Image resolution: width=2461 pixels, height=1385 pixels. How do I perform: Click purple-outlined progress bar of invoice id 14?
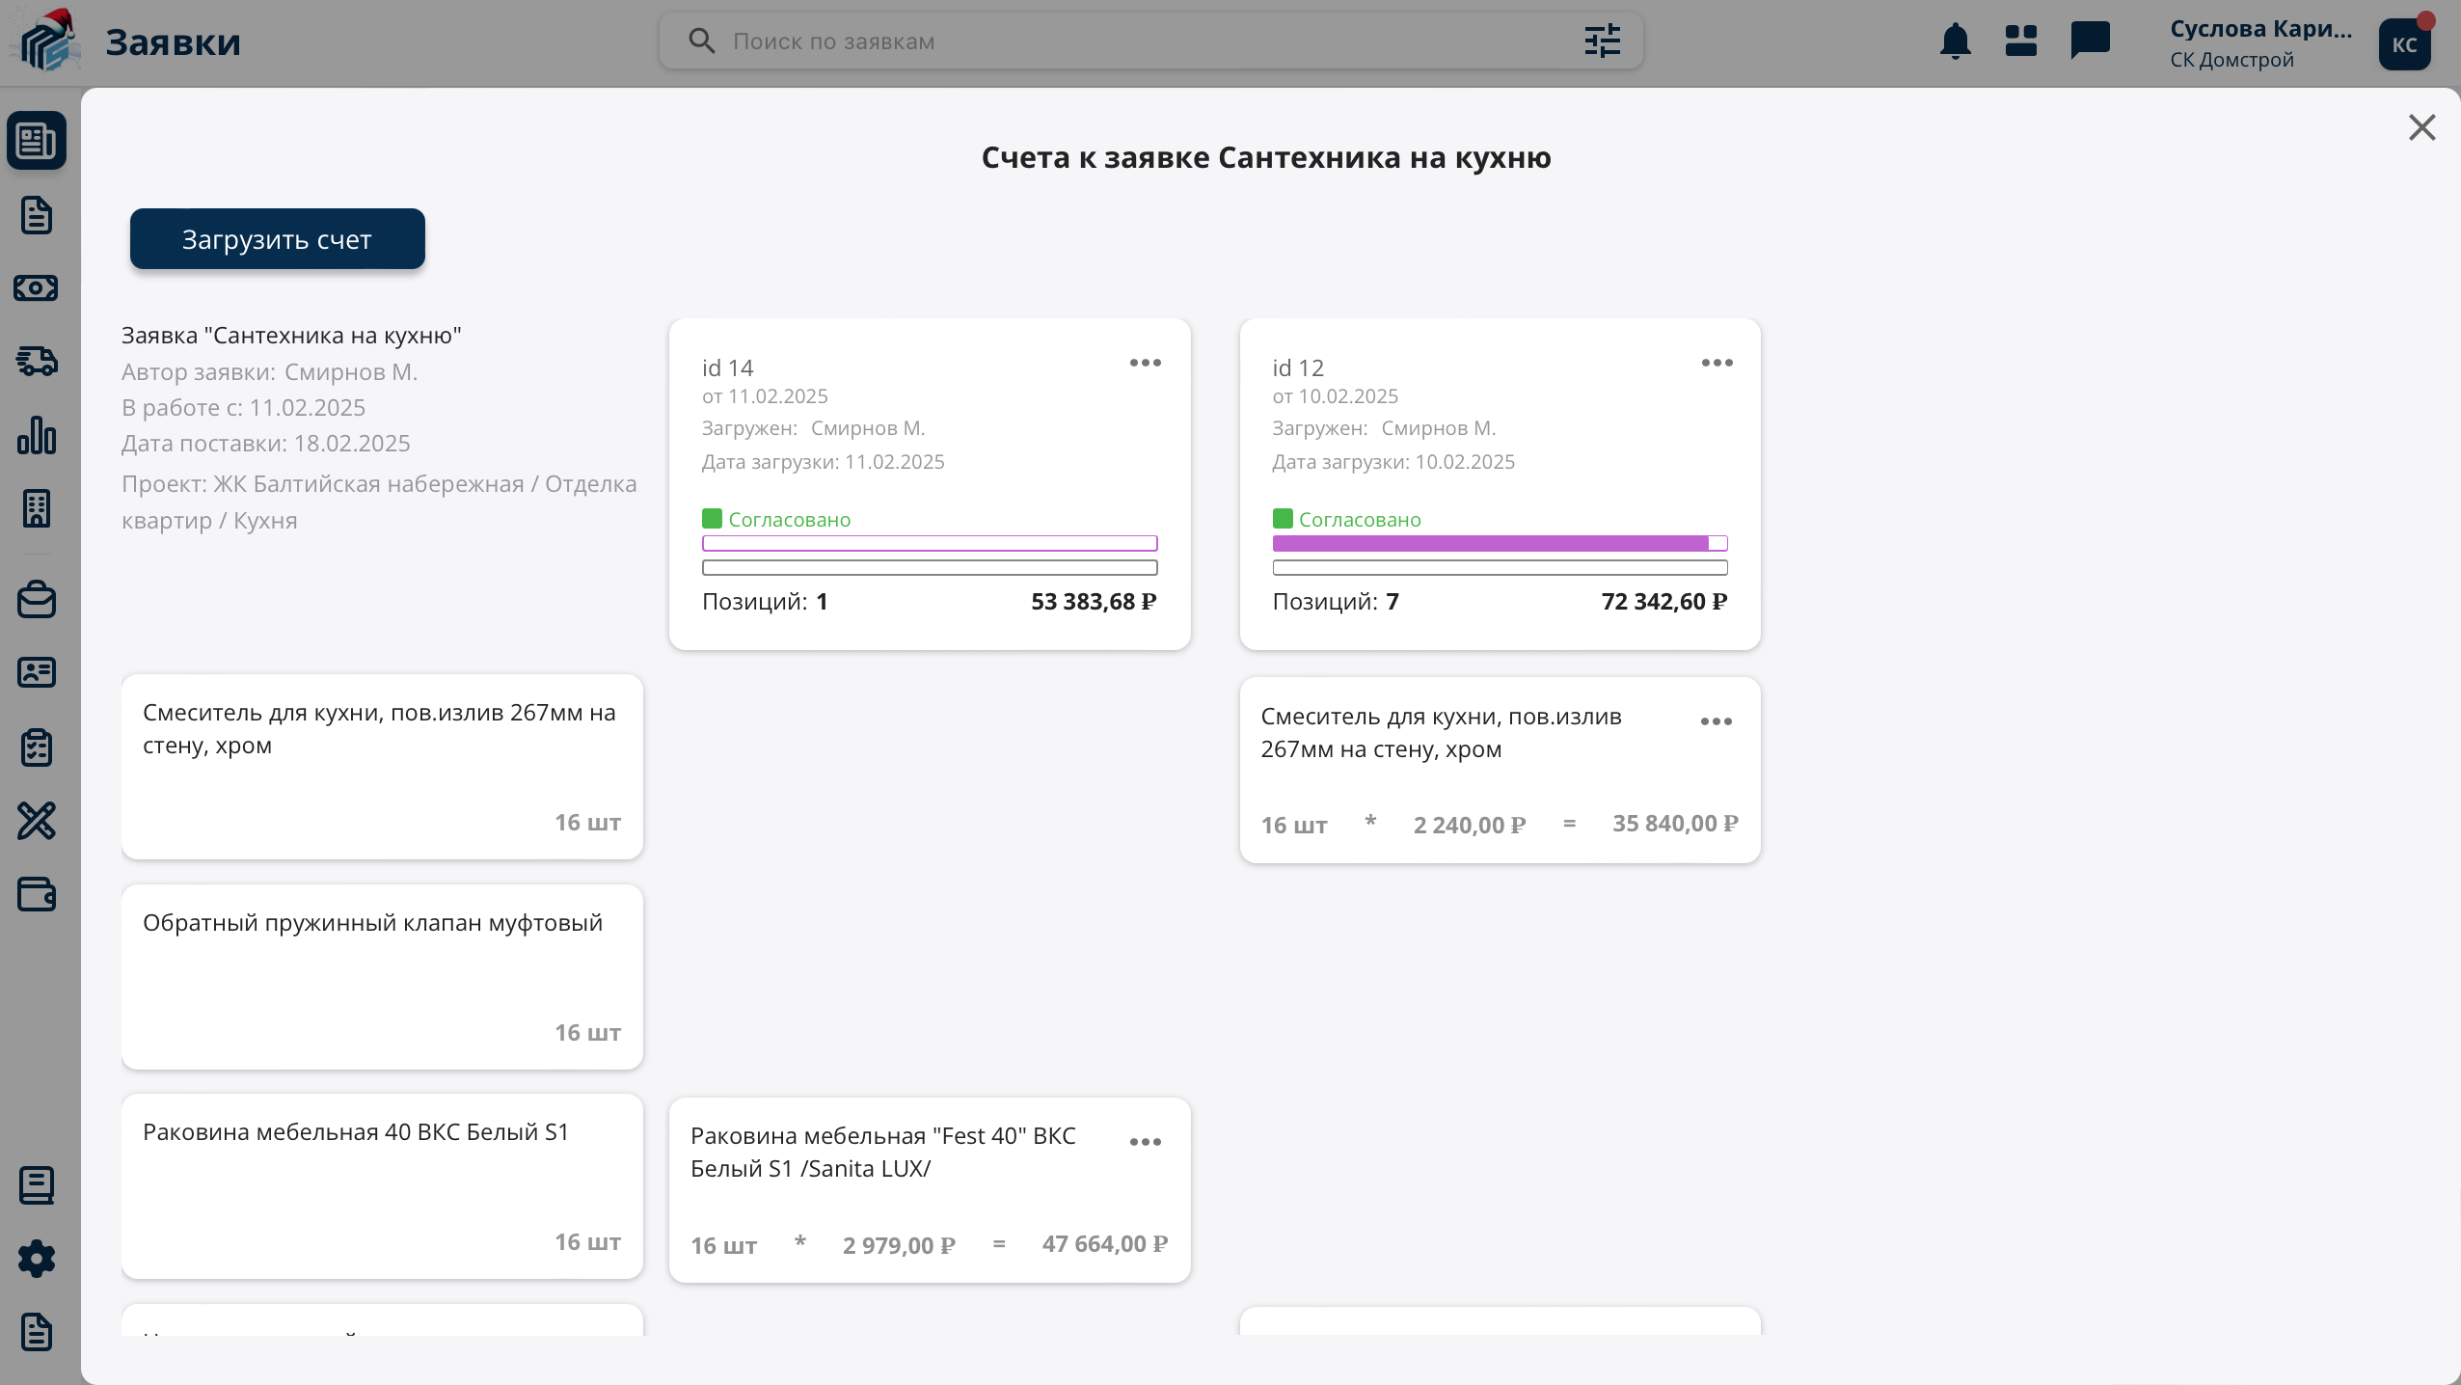click(930, 543)
